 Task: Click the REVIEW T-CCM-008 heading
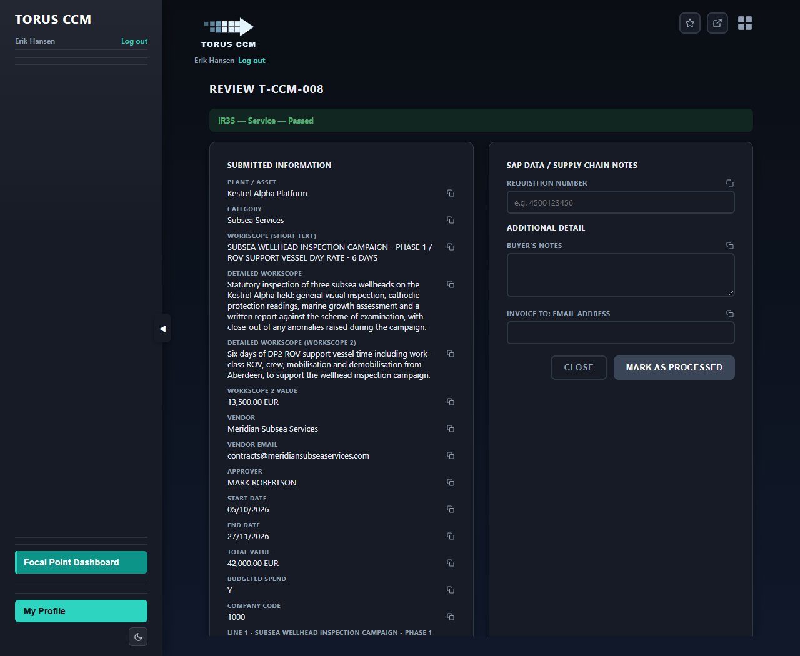pos(266,89)
